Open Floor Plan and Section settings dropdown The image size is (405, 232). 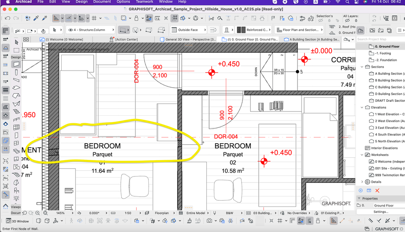[x=299, y=30]
